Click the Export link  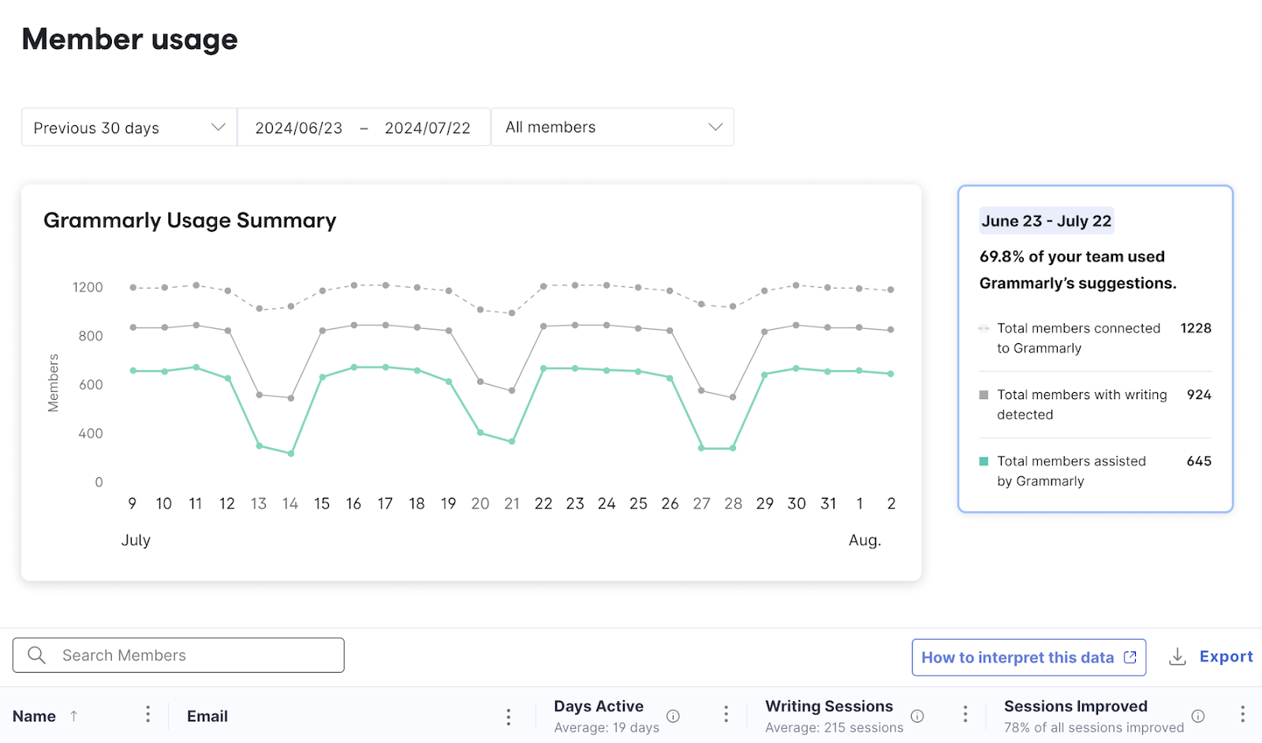click(1226, 656)
